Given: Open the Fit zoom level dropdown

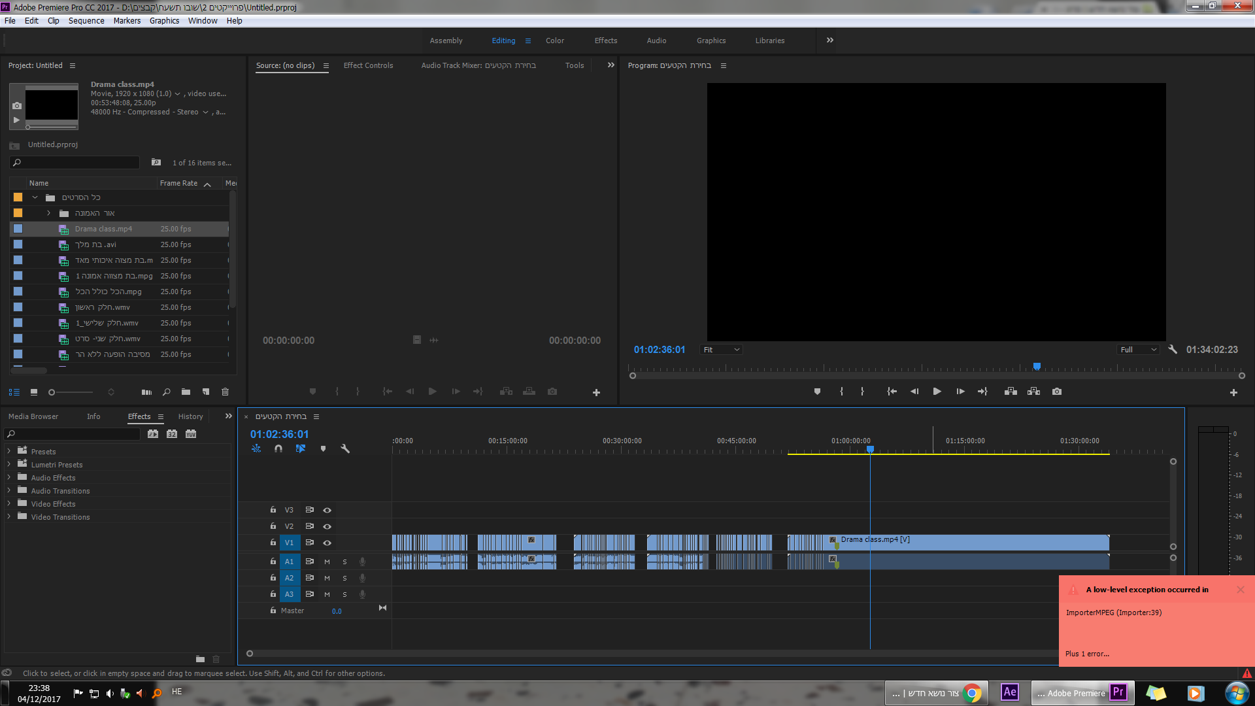Looking at the screenshot, I should coord(721,350).
